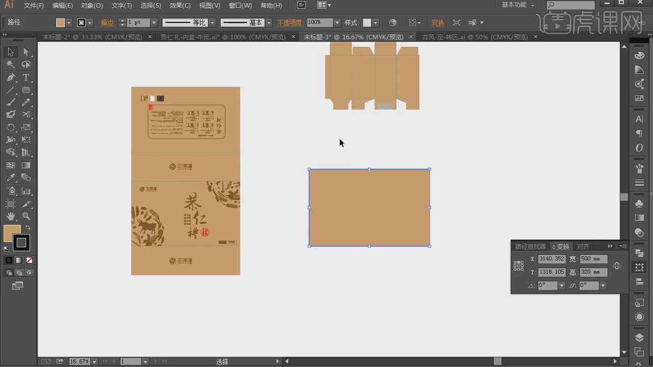Open graphic style 样式 dropdown
The image size is (653, 367).
(375, 22)
